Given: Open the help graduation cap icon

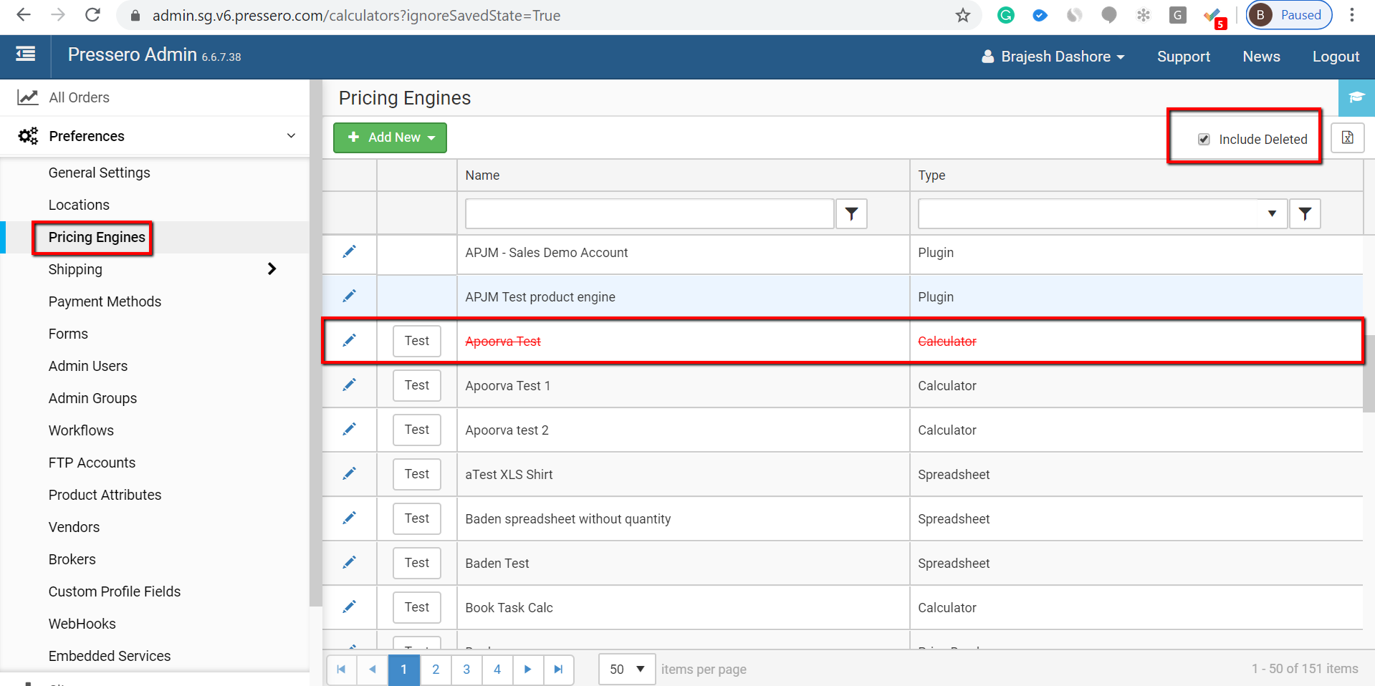Looking at the screenshot, I should [x=1356, y=98].
